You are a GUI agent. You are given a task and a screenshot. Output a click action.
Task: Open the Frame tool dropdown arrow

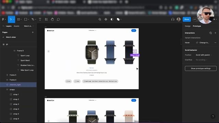(21, 19)
